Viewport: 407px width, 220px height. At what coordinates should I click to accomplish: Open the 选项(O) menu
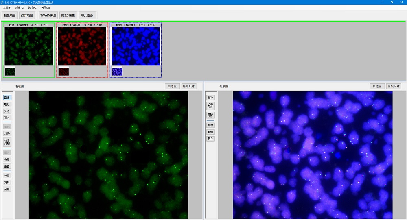33,8
